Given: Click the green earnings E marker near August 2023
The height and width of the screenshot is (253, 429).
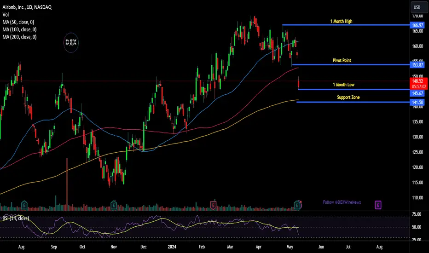Looking at the screenshot, I should click(24, 205).
